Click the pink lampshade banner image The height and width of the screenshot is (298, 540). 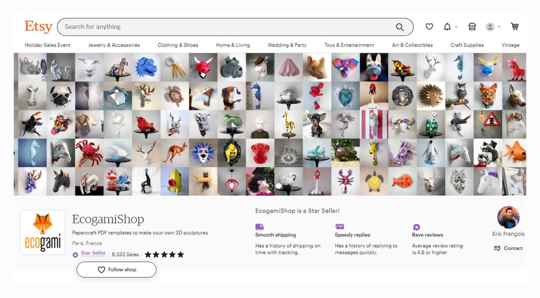coord(288,67)
